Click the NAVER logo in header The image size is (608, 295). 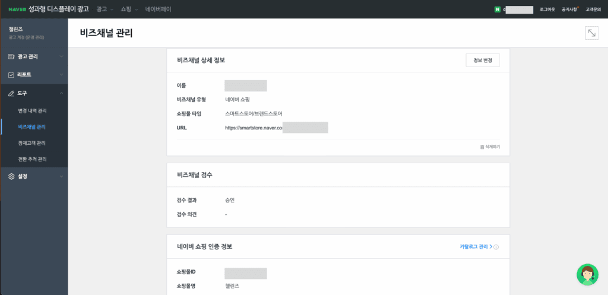pyautogui.click(x=17, y=9)
